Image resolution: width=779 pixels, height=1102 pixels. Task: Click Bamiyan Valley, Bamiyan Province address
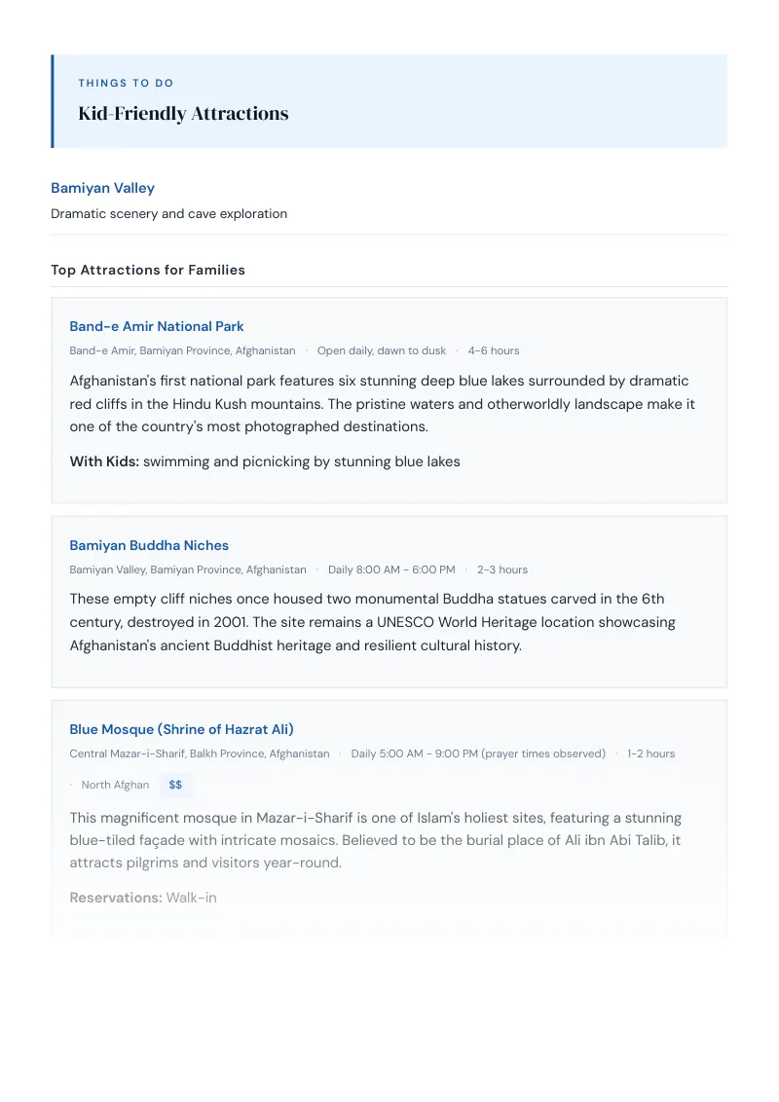pyautogui.click(x=188, y=569)
